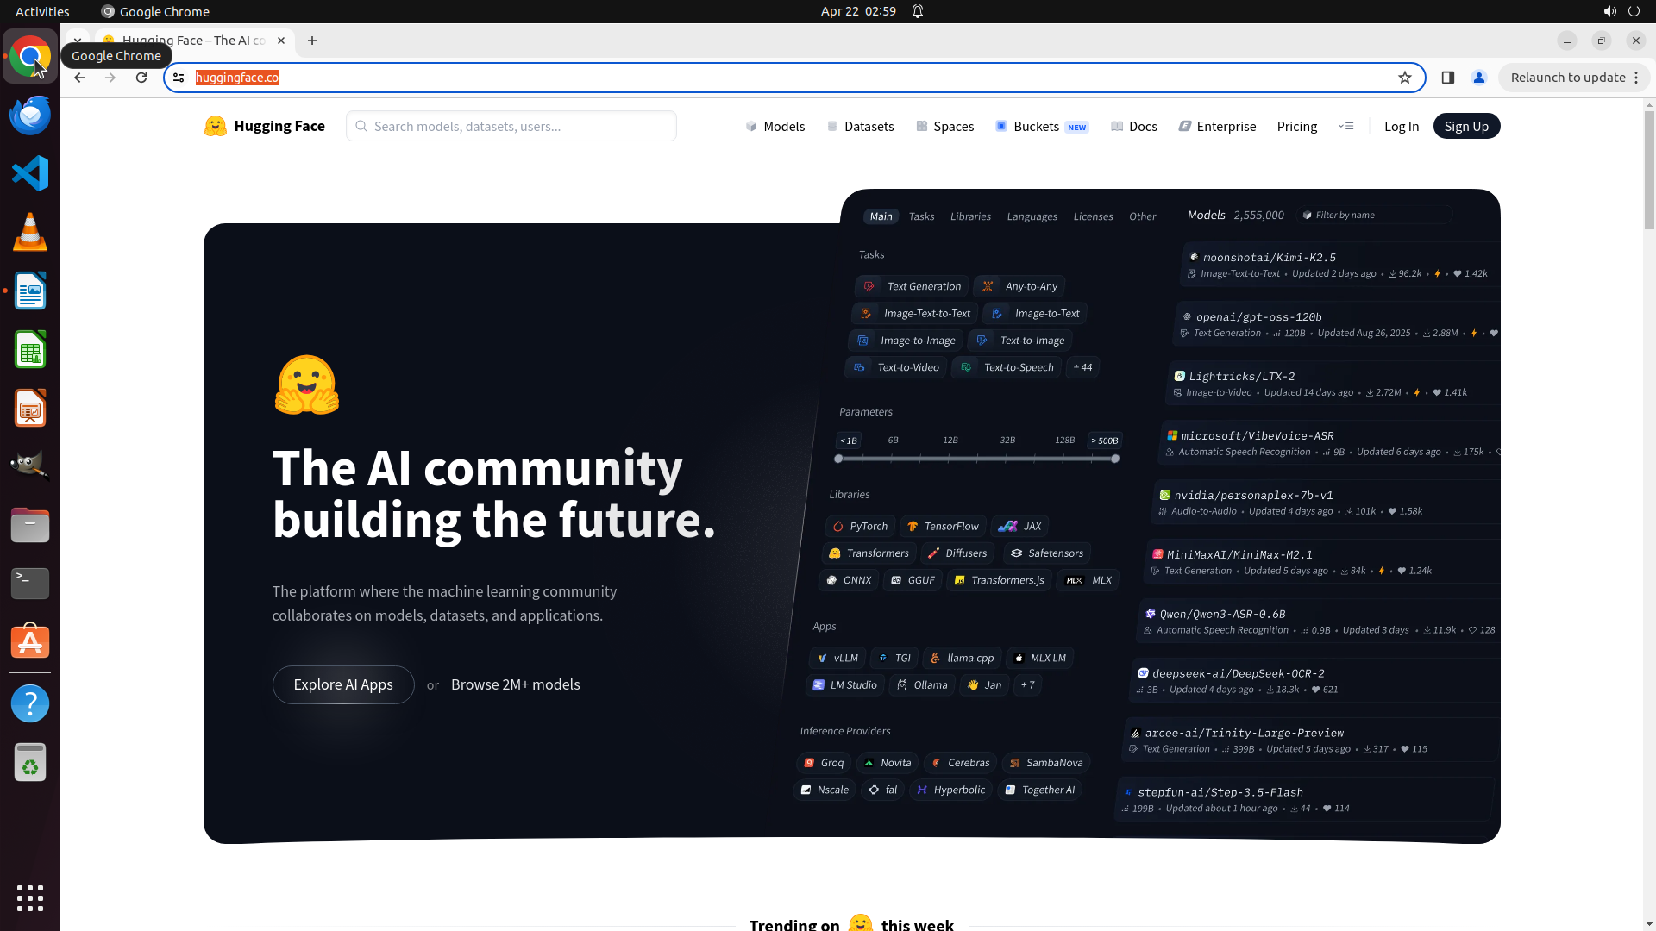Open Thunderbird from the dock
The width and height of the screenshot is (1656, 931).
(30, 116)
